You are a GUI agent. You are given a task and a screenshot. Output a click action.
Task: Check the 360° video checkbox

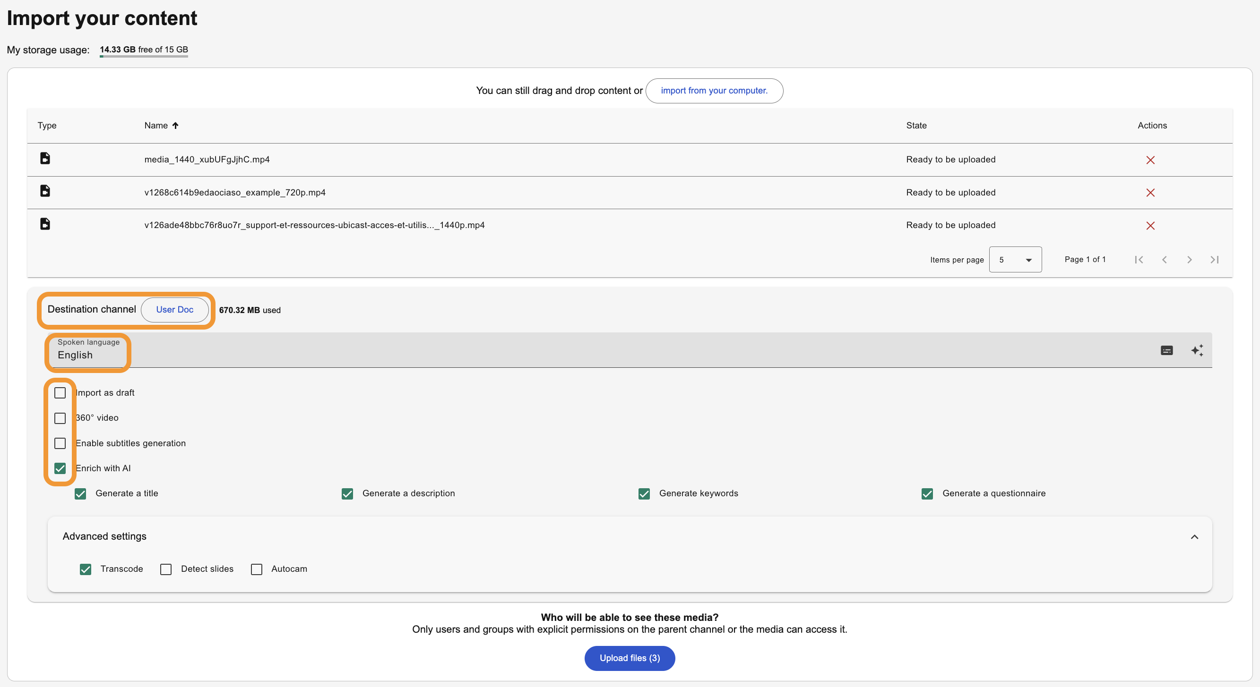pos(60,418)
